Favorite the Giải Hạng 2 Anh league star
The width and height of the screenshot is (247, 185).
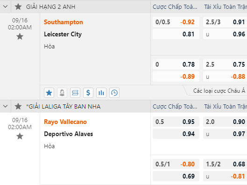coord(18,7)
